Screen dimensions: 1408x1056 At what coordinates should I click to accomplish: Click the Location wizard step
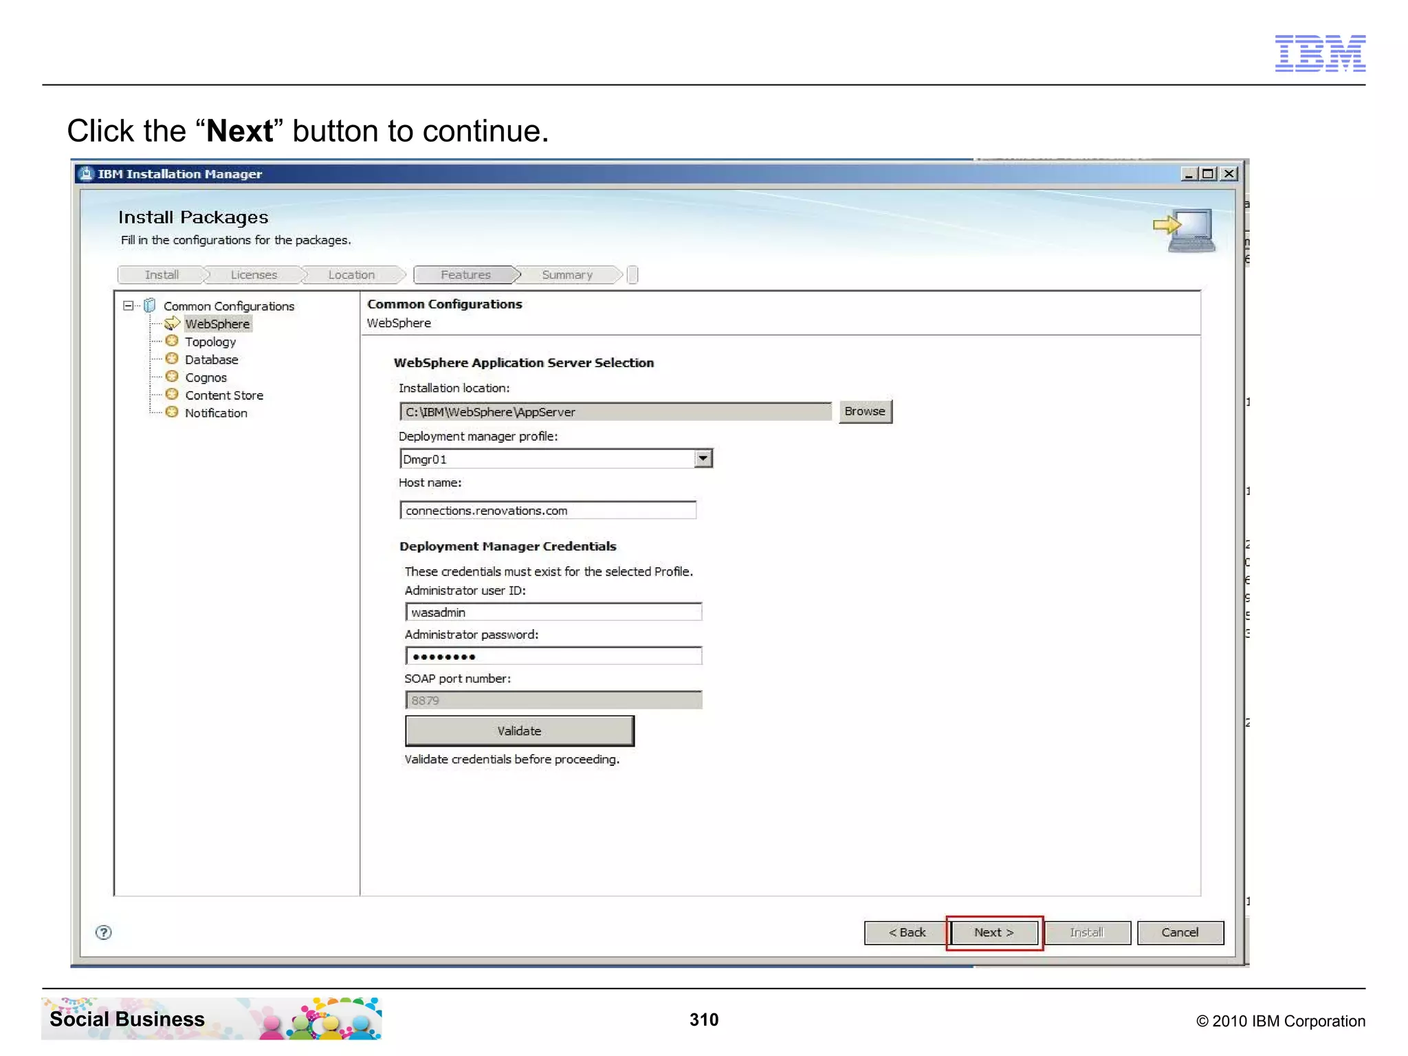(351, 275)
